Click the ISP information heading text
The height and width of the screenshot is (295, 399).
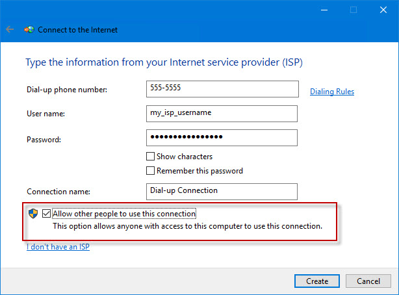click(x=164, y=63)
